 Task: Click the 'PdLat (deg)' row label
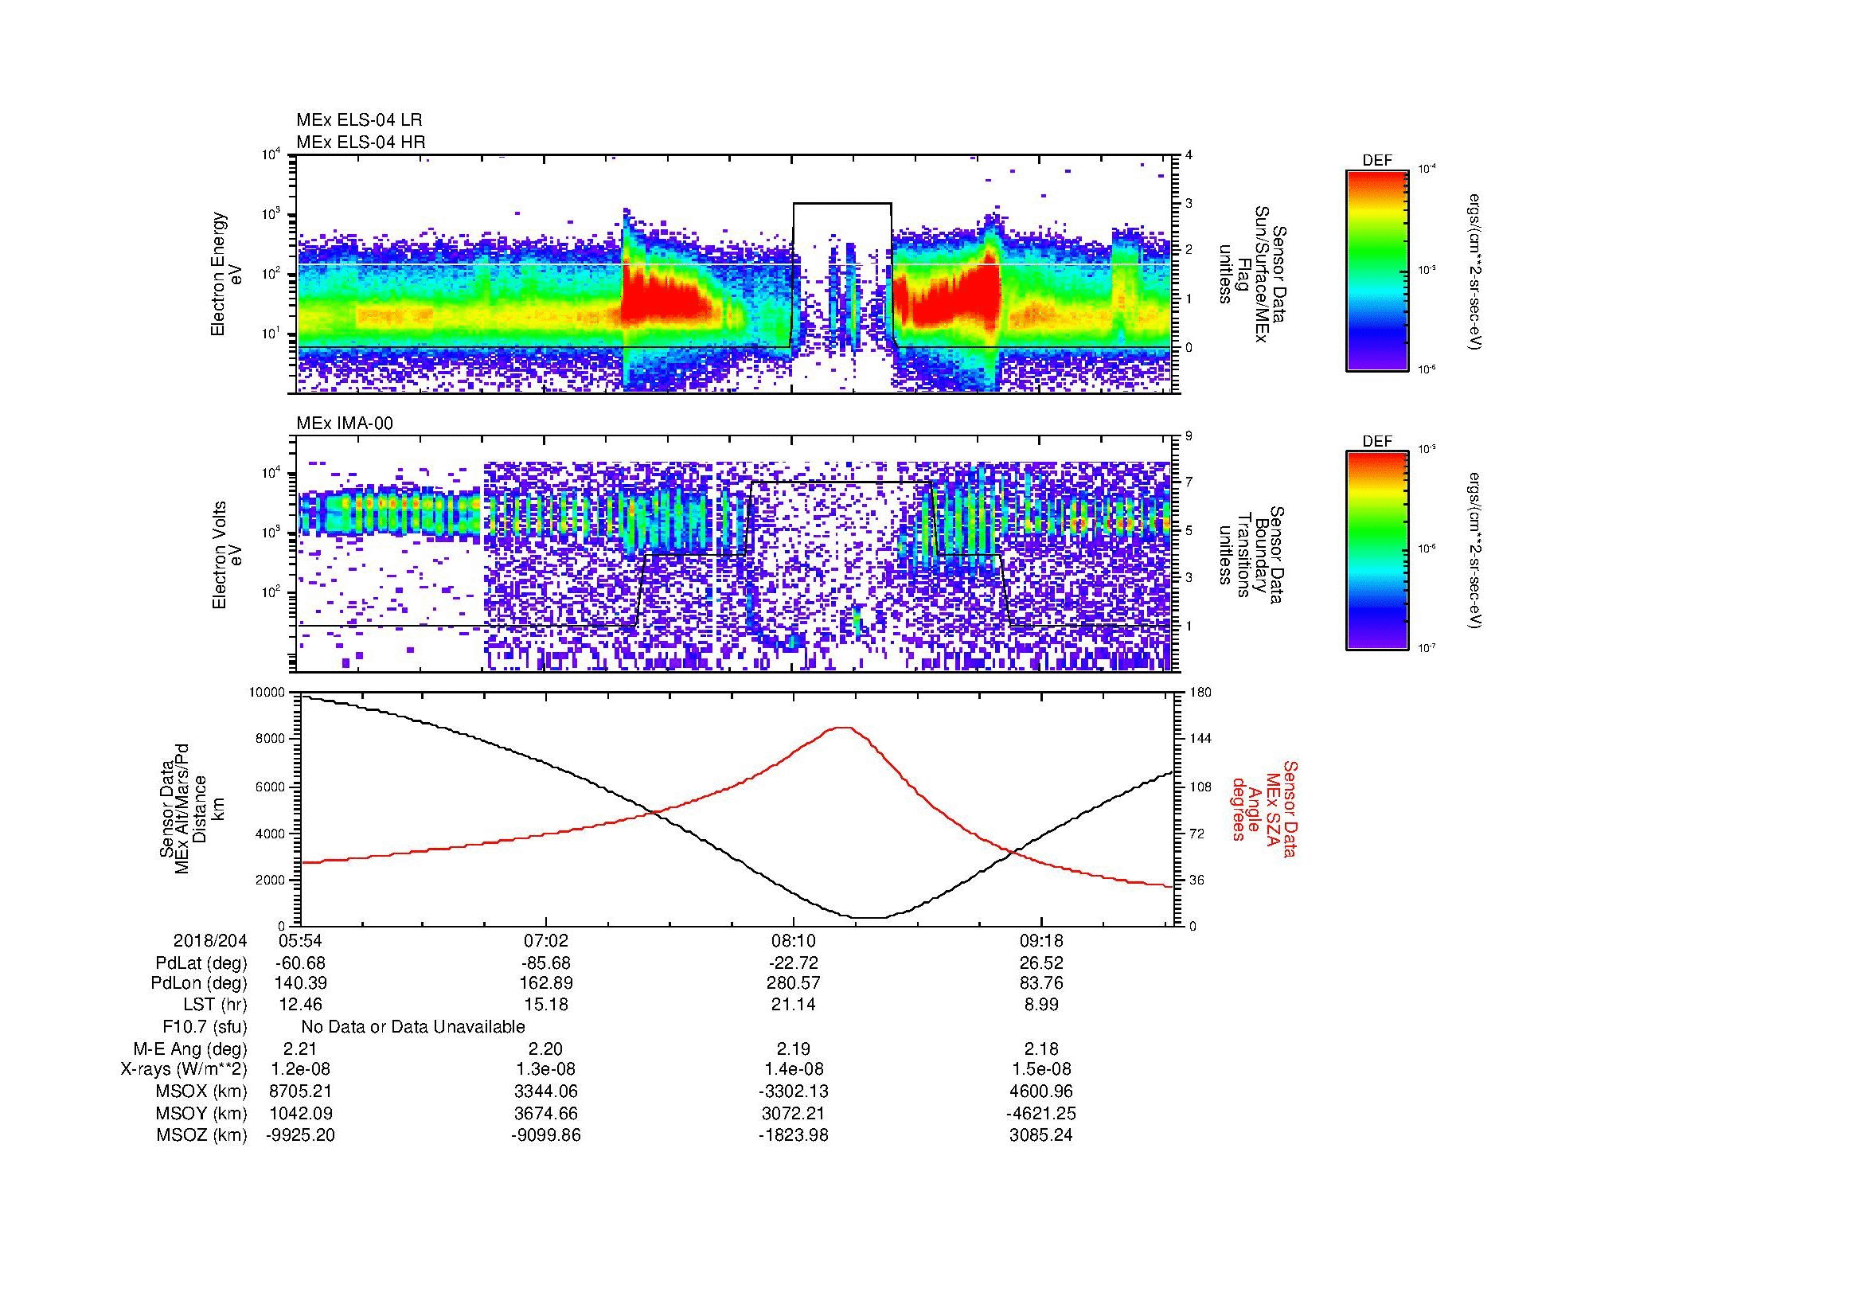click(201, 963)
